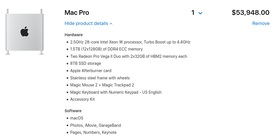The width and height of the screenshot is (274, 138).
Task: Select the Accessory Kit item
Action: click(83, 99)
